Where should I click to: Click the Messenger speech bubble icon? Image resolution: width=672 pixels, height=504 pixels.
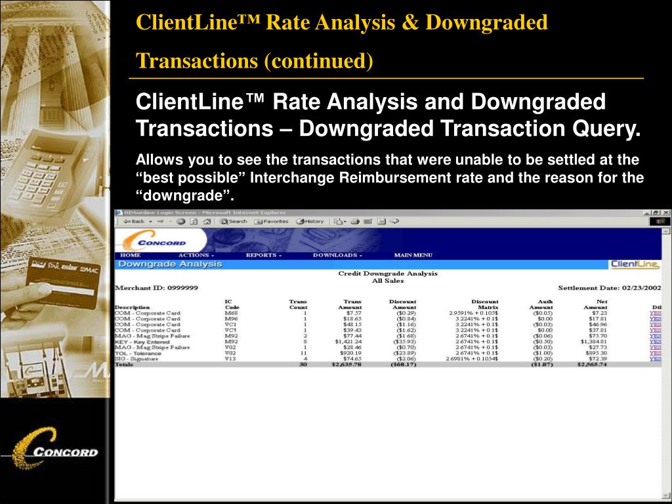click(394, 222)
